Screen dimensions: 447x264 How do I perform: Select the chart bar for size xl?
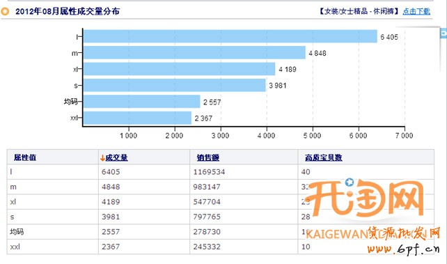[180, 69]
